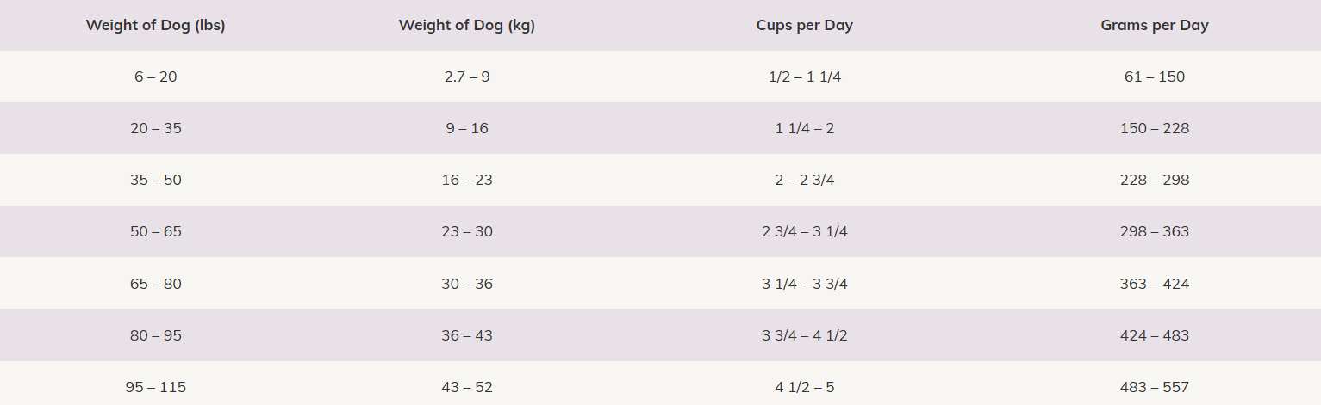Select the 424 – 483 grams cell

[x=1154, y=335]
